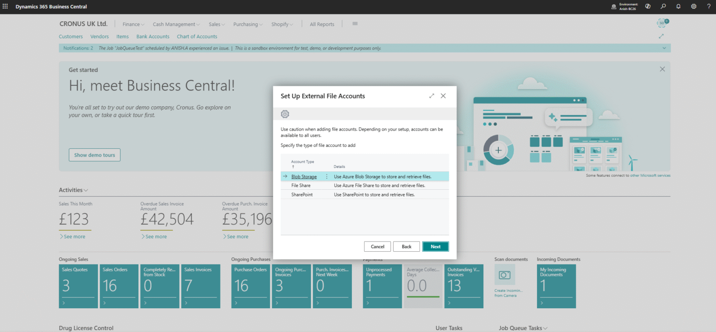Expand the dialog to full size
This screenshot has width=716, height=332.
(x=432, y=96)
